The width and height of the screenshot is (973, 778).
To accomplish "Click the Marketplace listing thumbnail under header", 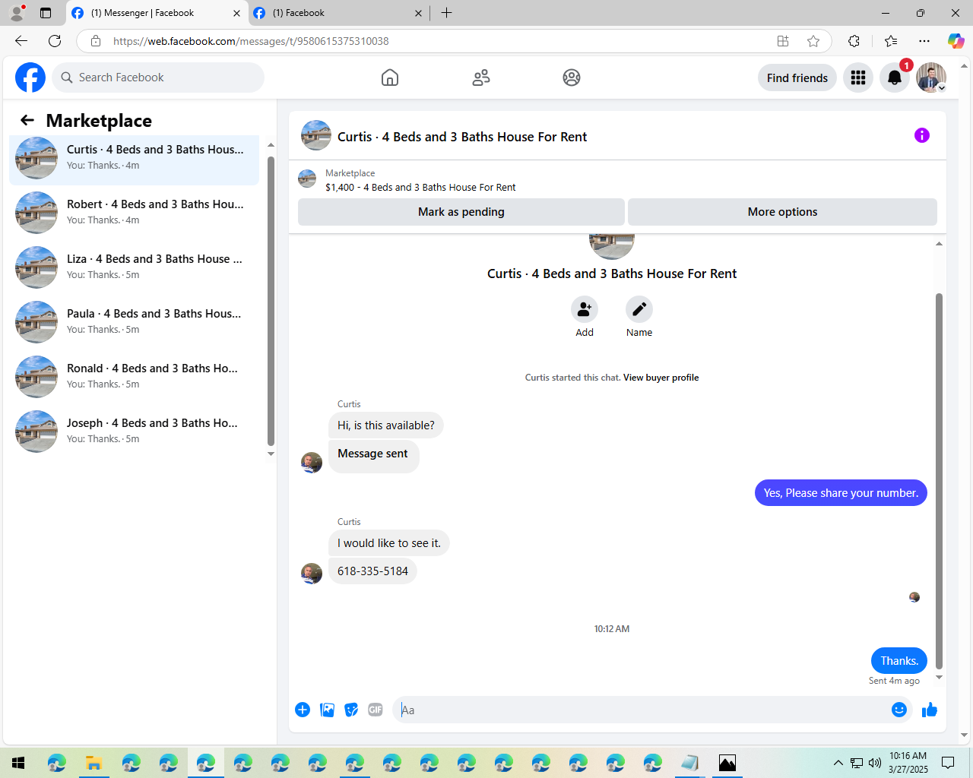I will [x=307, y=179].
